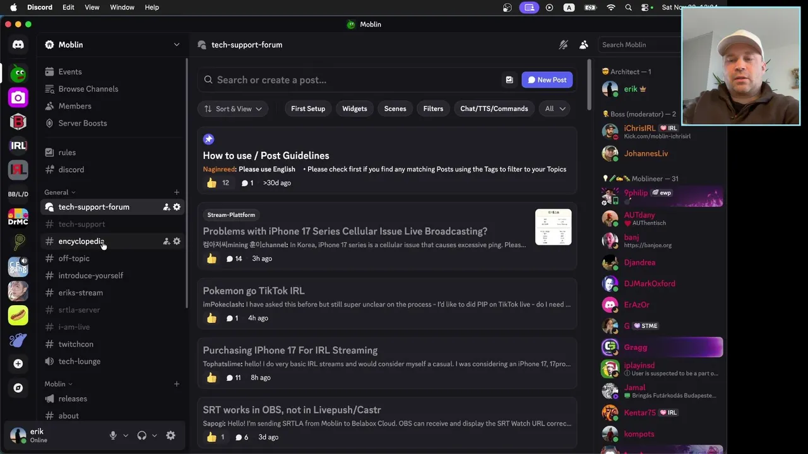Open the rules channel

point(112,153)
